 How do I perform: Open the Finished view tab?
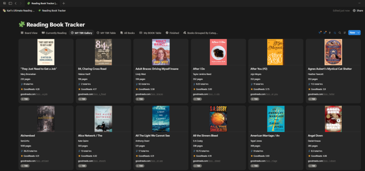(172, 33)
